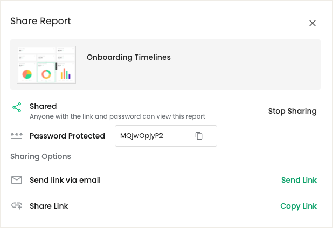Select the password field containing MQjwOpjyP2
The width and height of the screenshot is (333, 228).
(x=166, y=136)
